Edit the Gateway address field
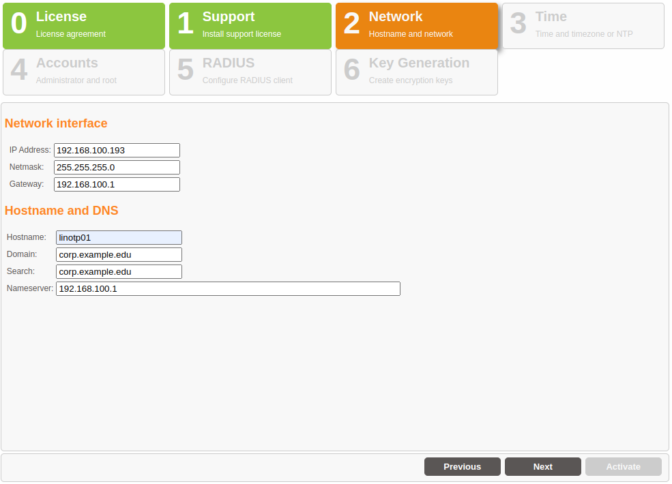The image size is (672, 484). (117, 184)
